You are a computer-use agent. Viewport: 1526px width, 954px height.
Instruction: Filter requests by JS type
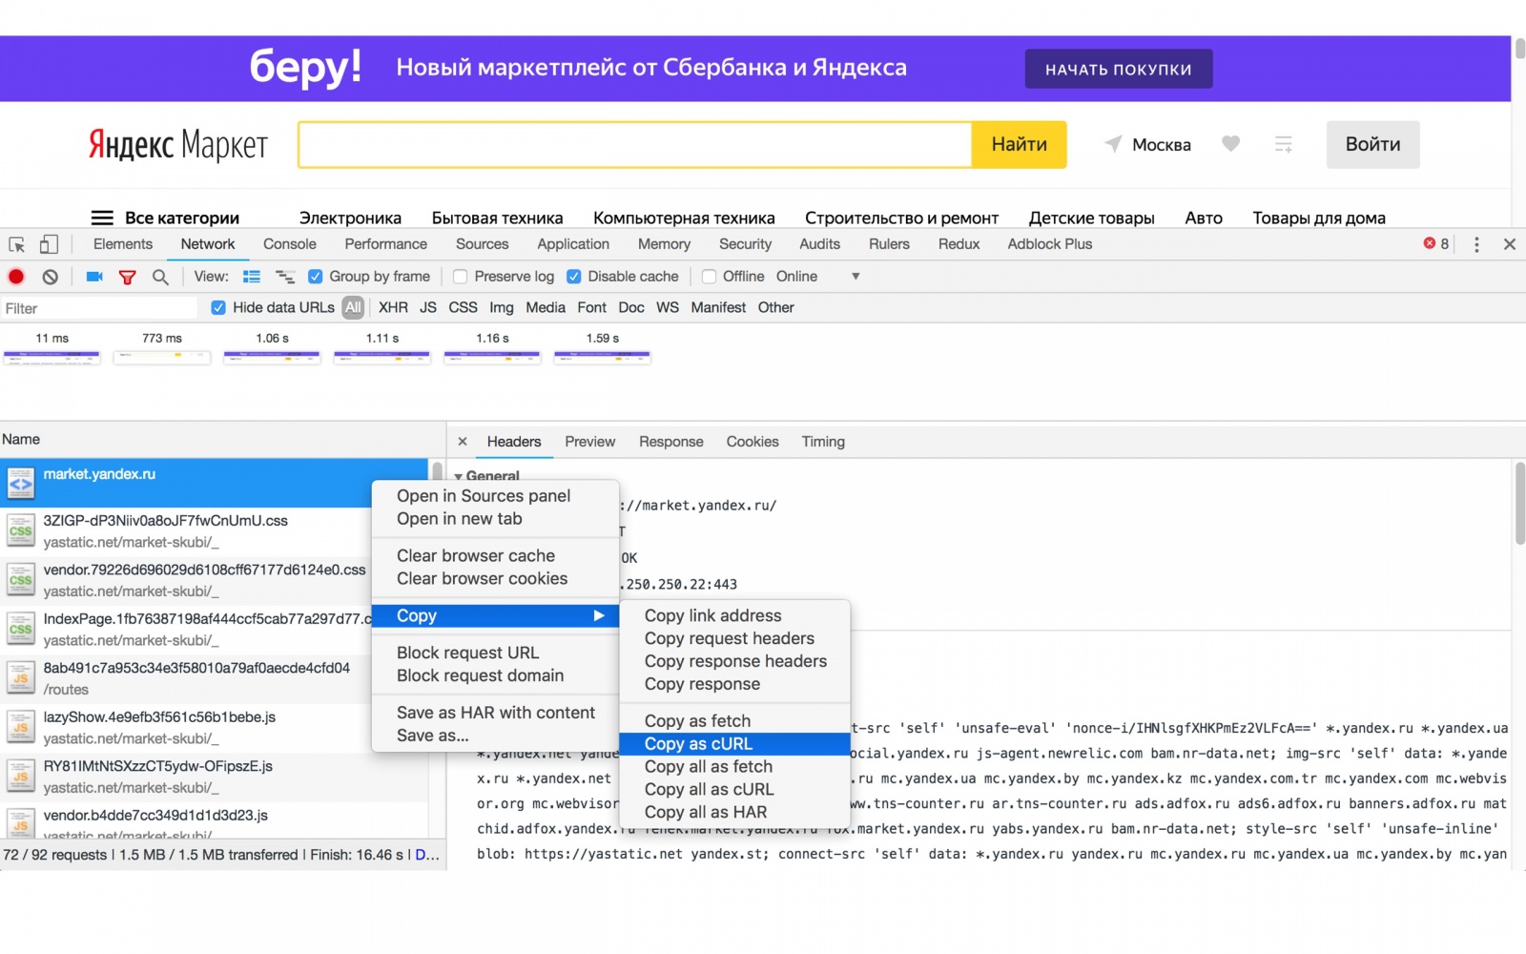pos(428,307)
